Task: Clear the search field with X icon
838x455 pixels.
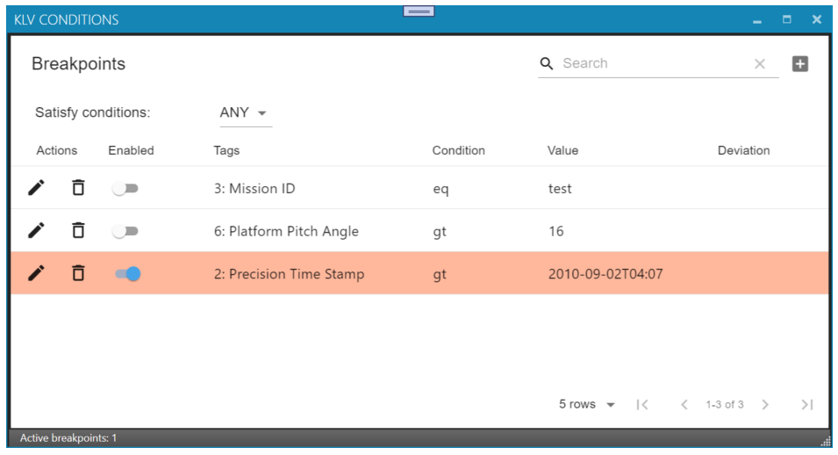Action: point(760,63)
